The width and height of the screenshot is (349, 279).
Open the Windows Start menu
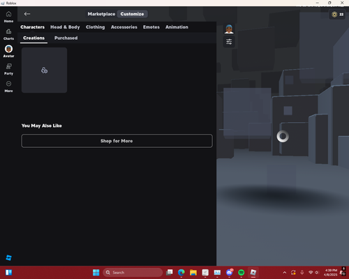96,273
